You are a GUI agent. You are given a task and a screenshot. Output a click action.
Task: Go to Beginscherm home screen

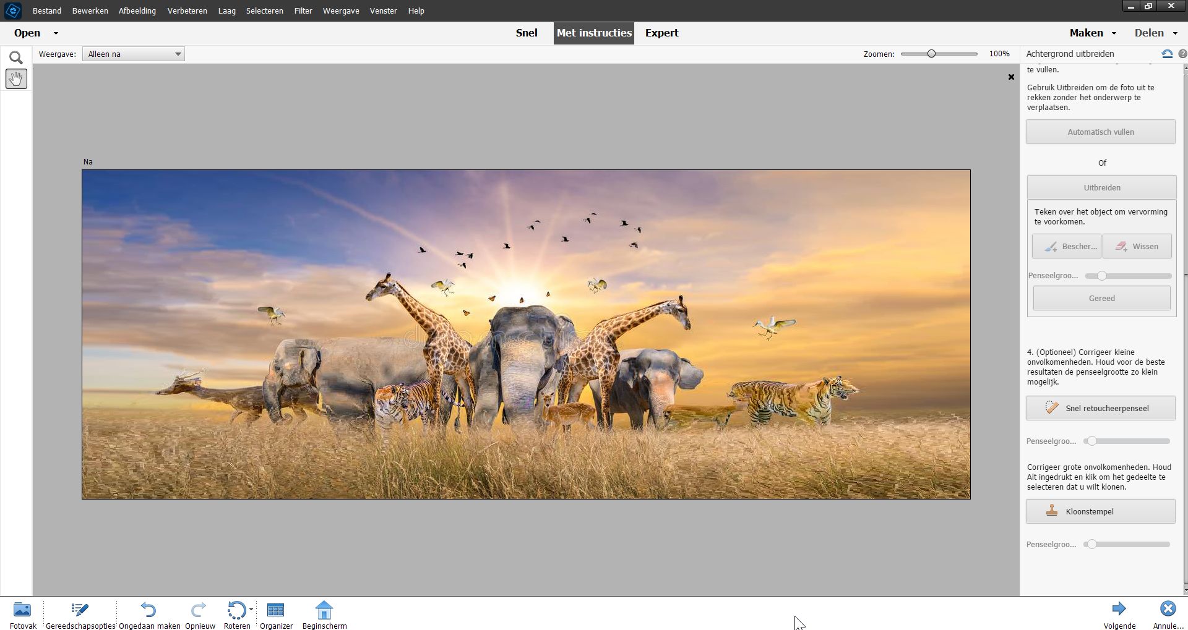[x=324, y=616]
